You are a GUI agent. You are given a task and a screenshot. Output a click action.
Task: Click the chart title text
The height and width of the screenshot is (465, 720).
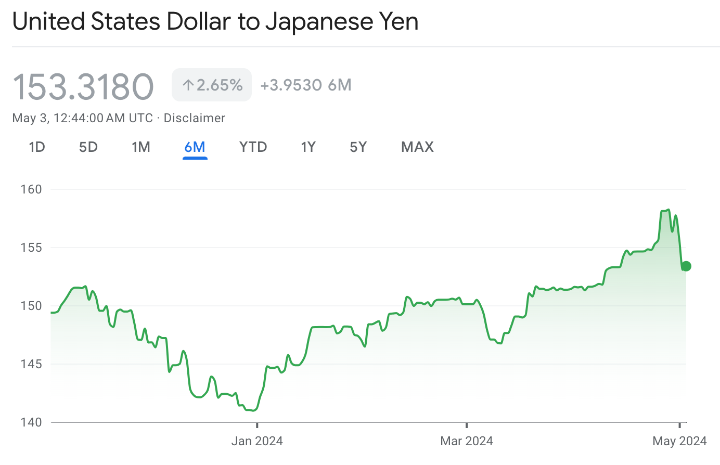tap(216, 21)
